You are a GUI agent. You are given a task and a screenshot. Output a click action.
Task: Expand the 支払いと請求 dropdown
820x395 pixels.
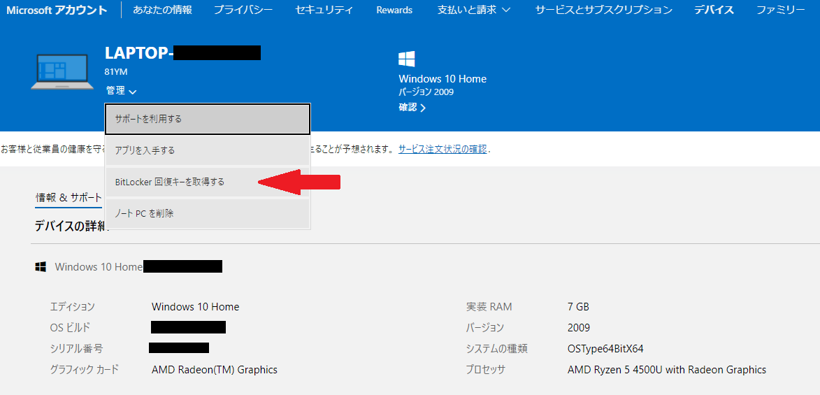click(x=475, y=10)
